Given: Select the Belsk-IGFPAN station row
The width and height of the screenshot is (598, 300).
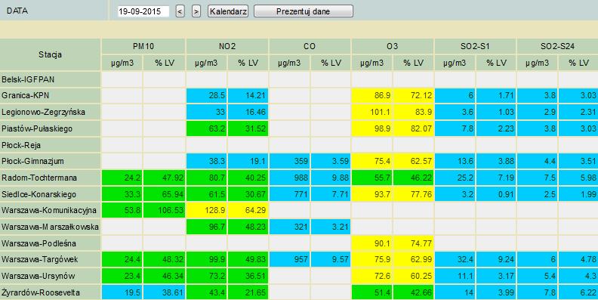Looking at the screenshot, I should tap(299, 79).
